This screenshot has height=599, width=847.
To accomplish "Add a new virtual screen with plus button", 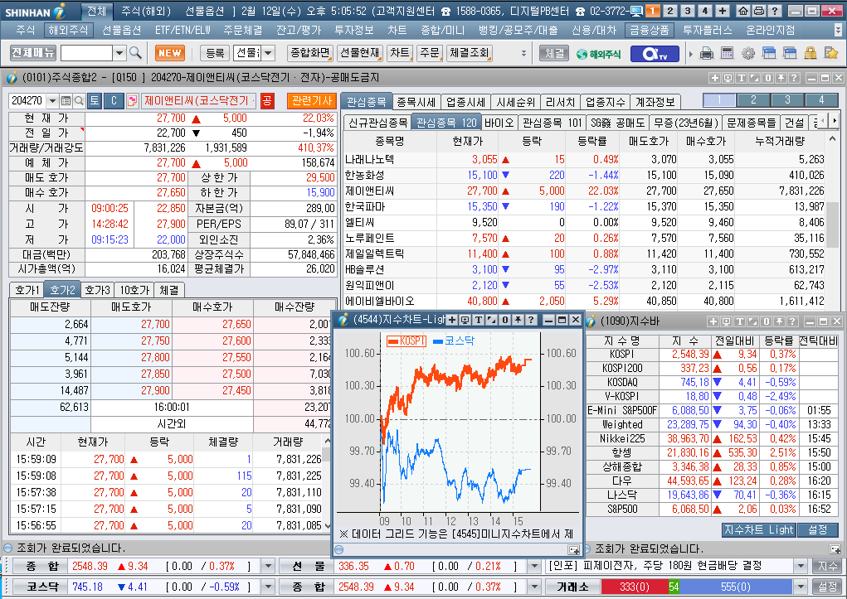I will 723,11.
